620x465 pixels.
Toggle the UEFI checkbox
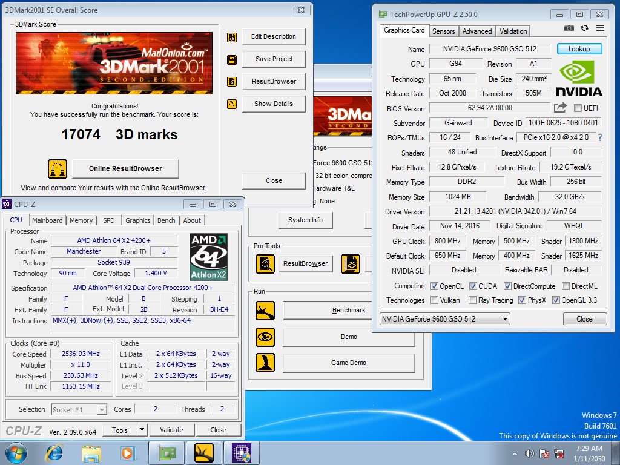(x=578, y=108)
